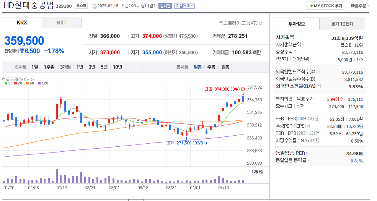Click foreign ownership ratio 9.93%
Screen dimensions: 377x201
pyautogui.click(x=356, y=87)
